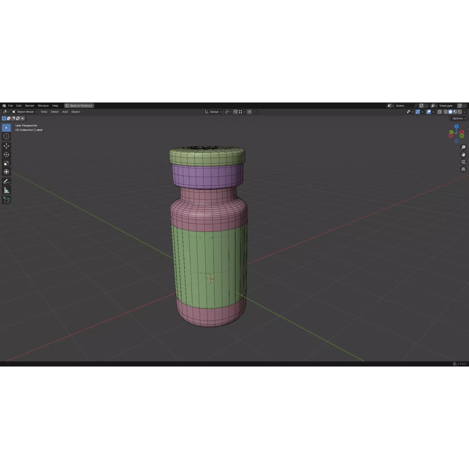
Task: Select the Annotate pencil tool
Action: click(x=6, y=182)
